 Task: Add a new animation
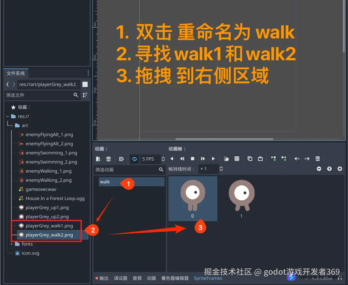pyautogui.click(x=98, y=159)
